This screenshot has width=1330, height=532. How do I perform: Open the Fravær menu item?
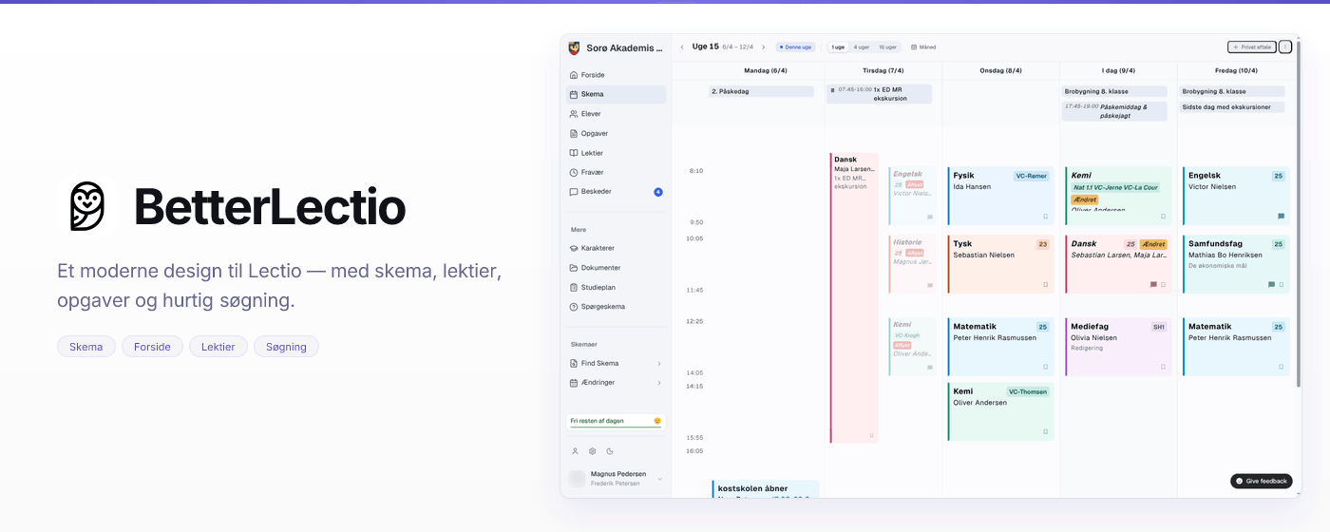(x=616, y=172)
